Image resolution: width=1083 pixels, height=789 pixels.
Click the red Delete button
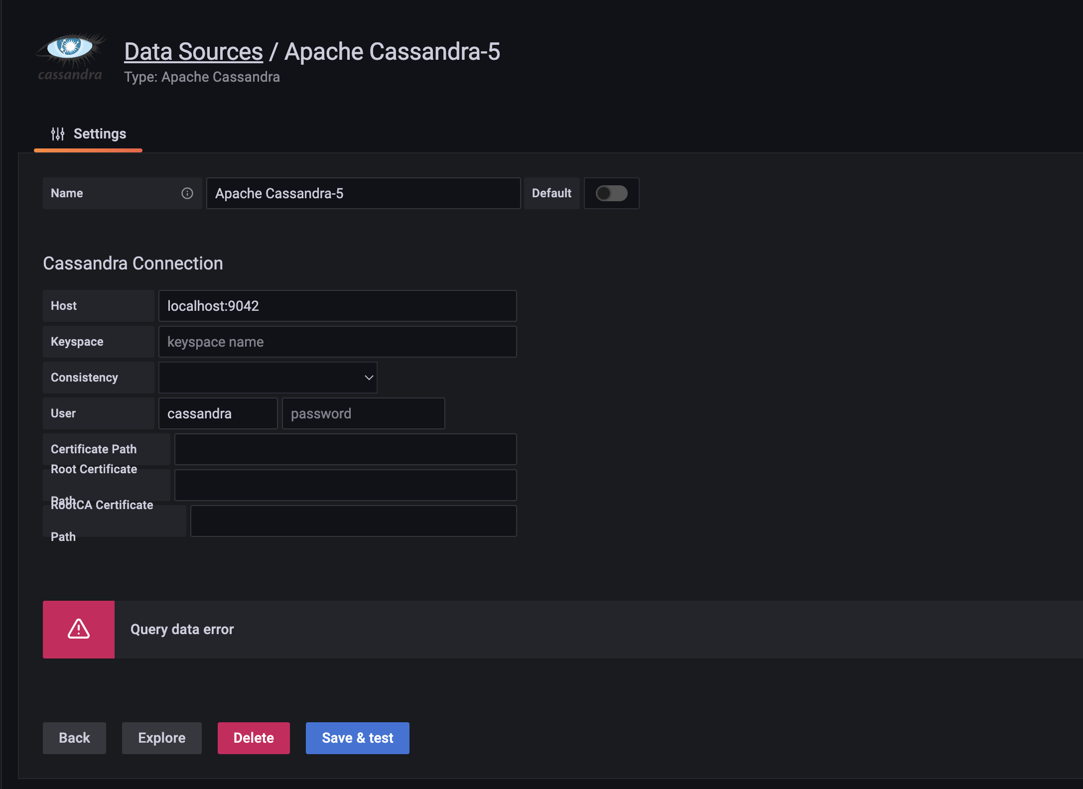pyautogui.click(x=254, y=738)
